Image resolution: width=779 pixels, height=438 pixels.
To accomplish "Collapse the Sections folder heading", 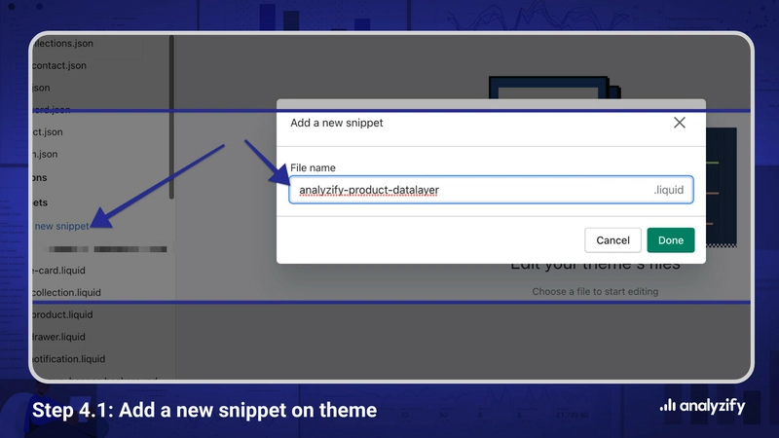I will pos(38,177).
